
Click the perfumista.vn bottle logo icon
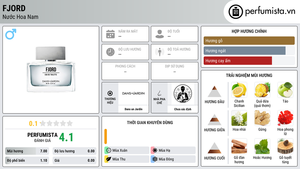(236, 12)
